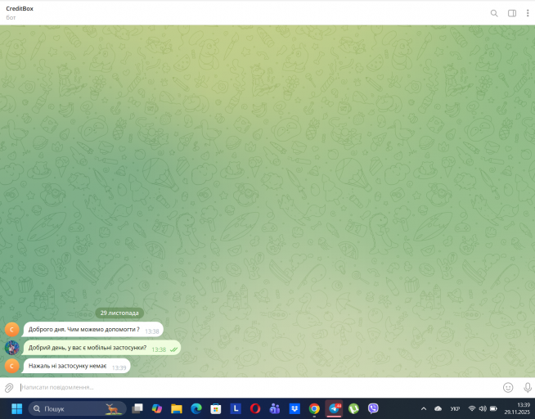Open the clock and calendar showing 13:39

(x=516, y=408)
